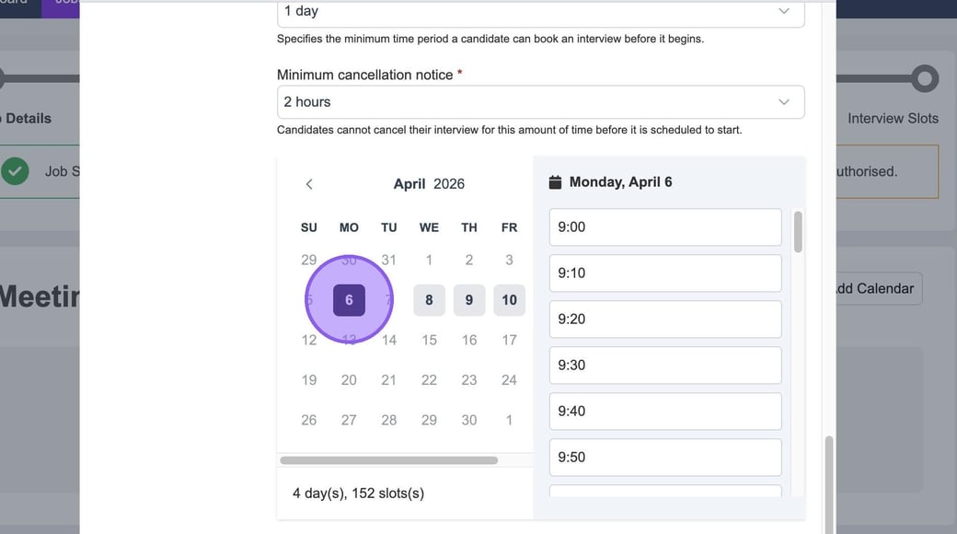The image size is (957, 534).
Task: Pick the 9:20 interview slot
Action: pyautogui.click(x=664, y=319)
